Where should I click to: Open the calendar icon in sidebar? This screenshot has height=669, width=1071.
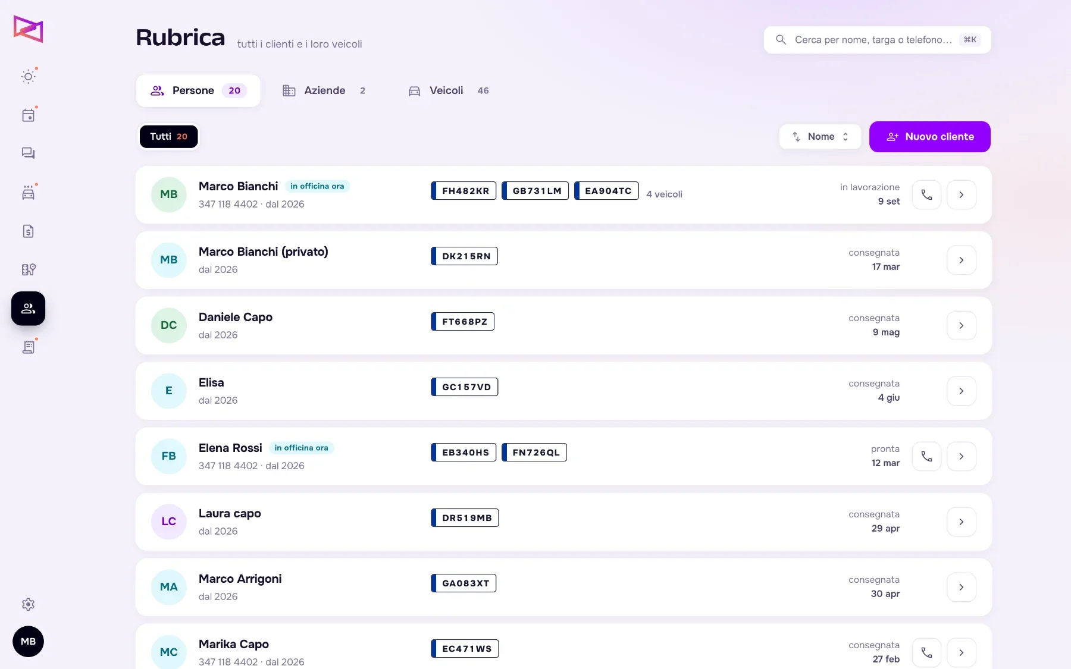tap(28, 115)
